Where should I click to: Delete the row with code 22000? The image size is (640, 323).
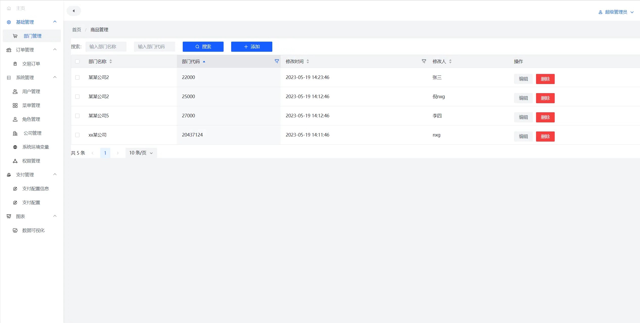pos(545,79)
